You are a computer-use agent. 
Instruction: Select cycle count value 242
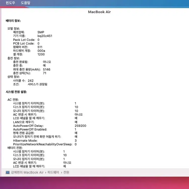coord(30,81)
